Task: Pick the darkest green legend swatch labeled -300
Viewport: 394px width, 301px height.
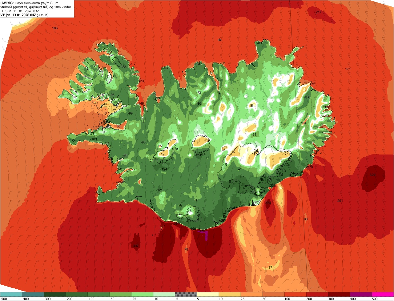Action: 55,294
